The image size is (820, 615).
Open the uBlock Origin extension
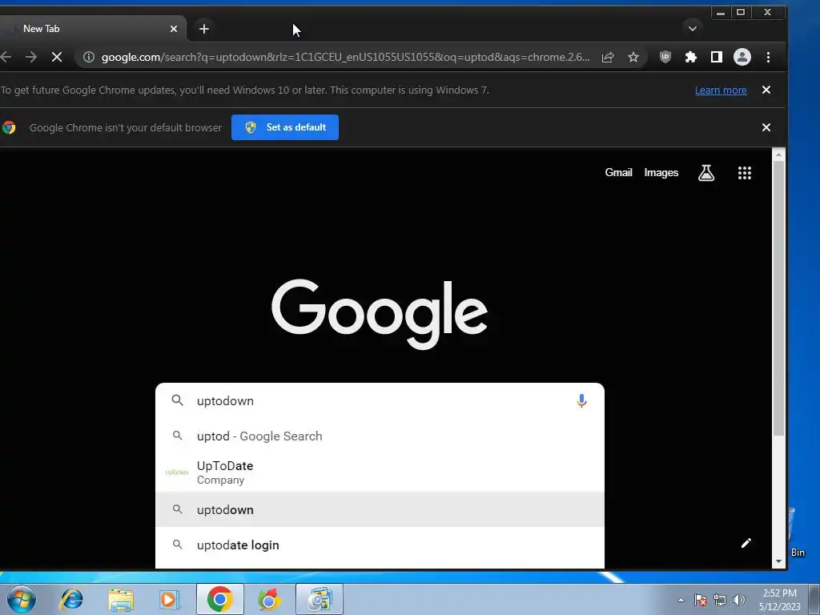665,57
